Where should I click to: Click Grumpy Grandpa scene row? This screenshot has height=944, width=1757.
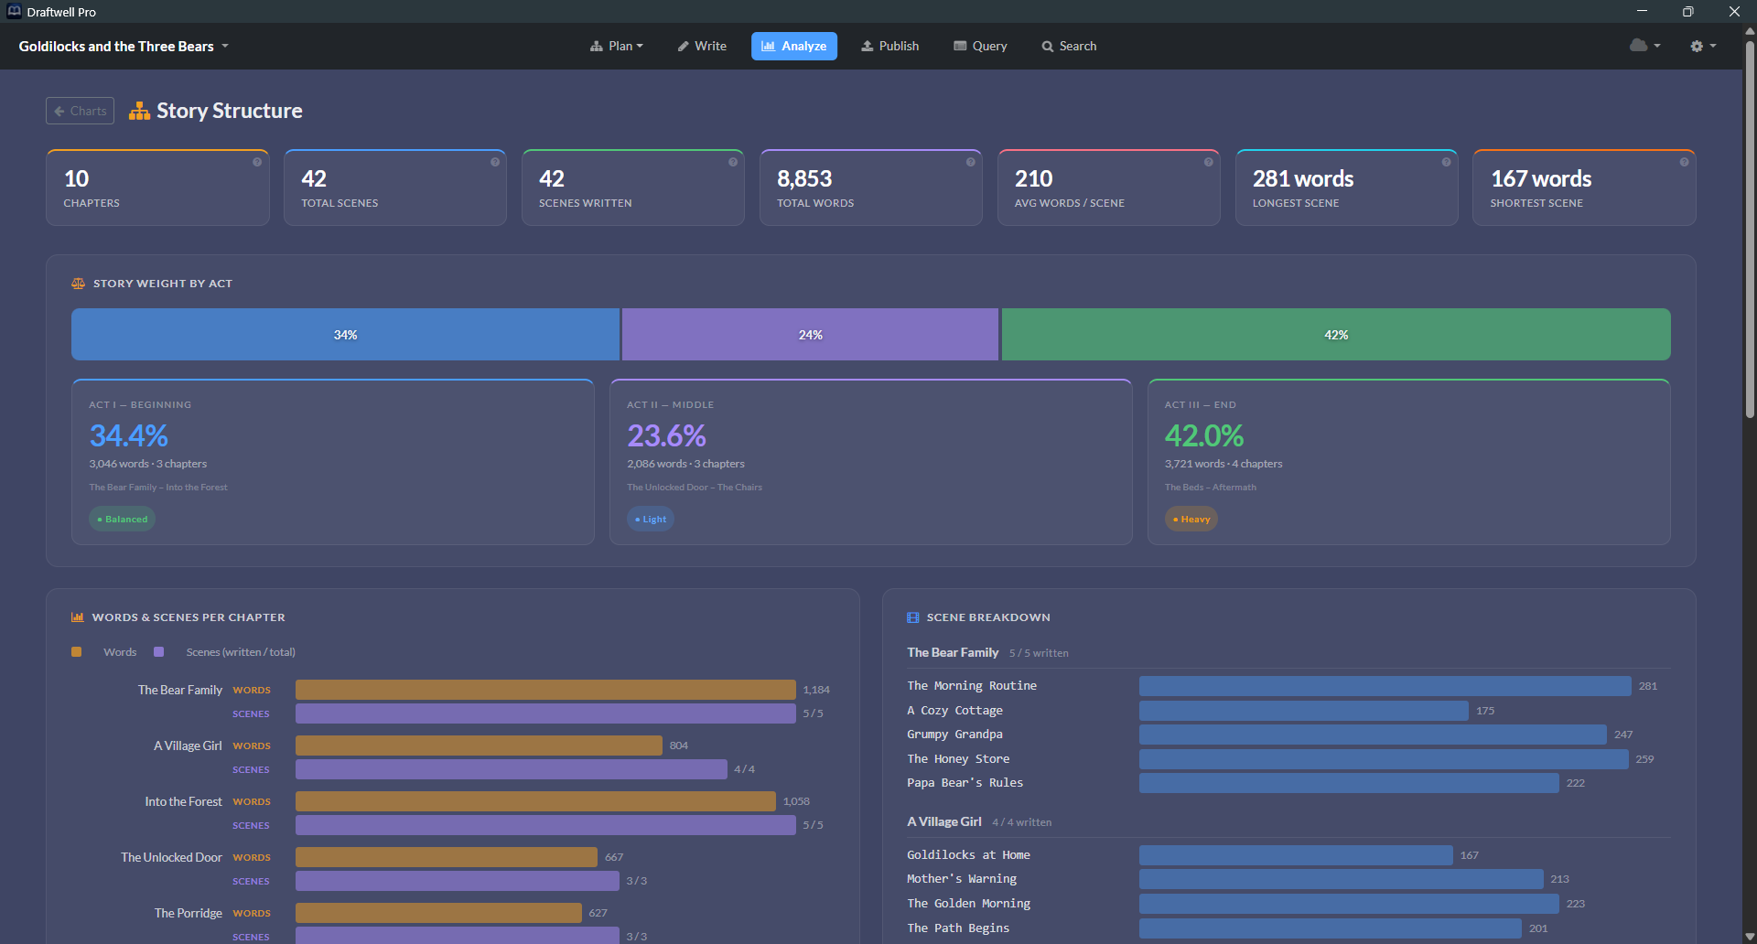click(x=1288, y=735)
